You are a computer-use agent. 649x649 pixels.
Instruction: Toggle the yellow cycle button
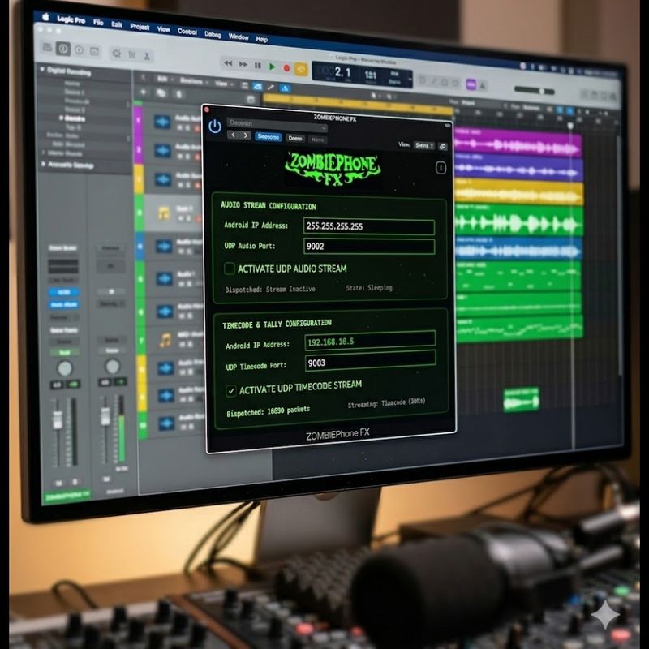tap(301, 69)
